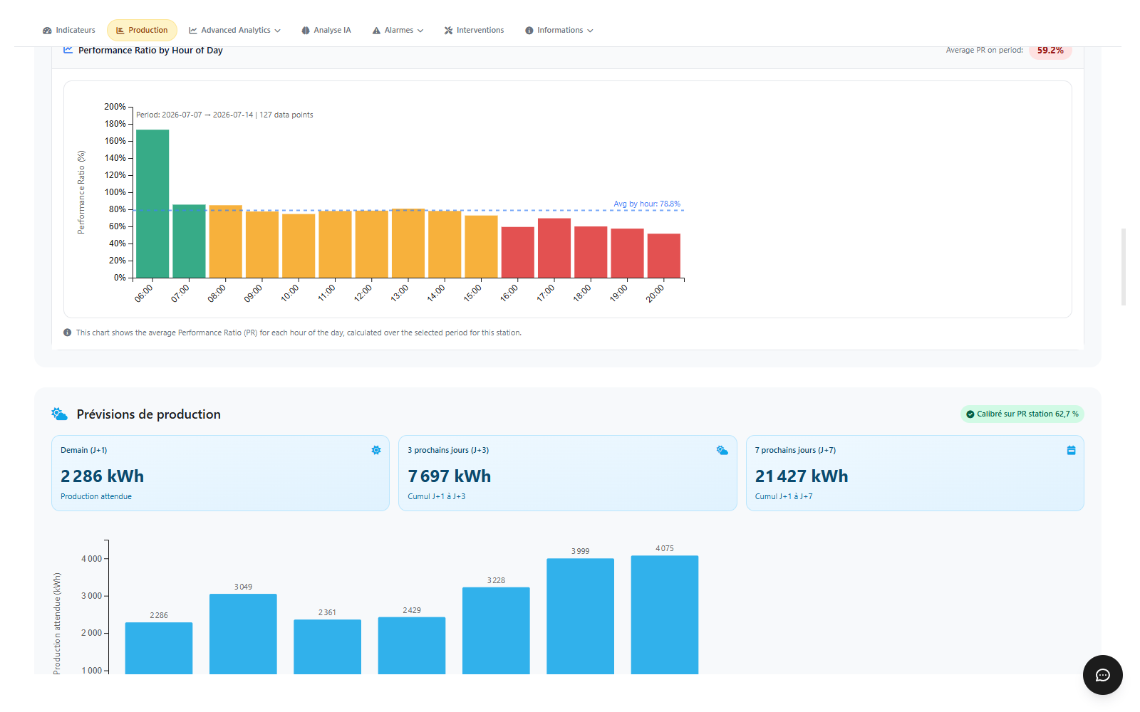Screen dimensions: 1140x712
Task: Switch to the Indicateurs tab
Action: tap(69, 30)
